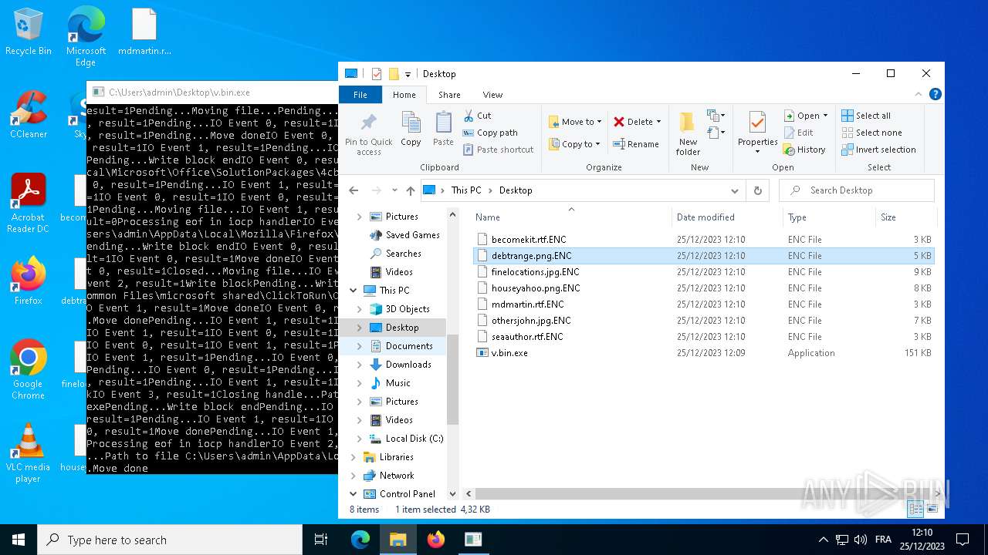Click the Copy ribbon icon

pyautogui.click(x=411, y=129)
